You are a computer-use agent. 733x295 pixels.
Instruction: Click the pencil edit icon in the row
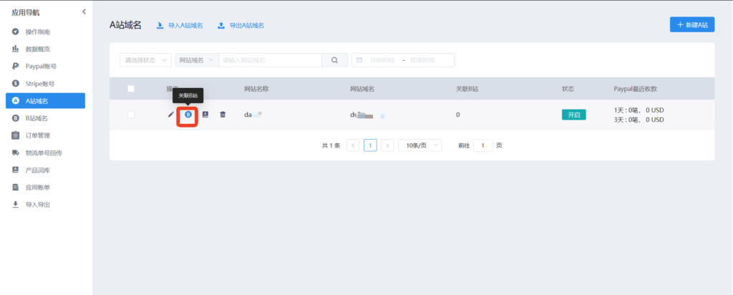tap(170, 115)
